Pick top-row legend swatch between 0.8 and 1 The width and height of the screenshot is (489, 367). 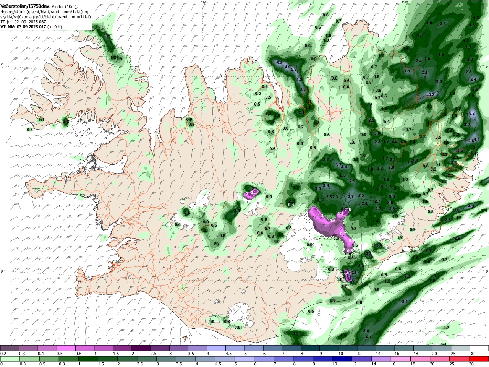(84, 348)
